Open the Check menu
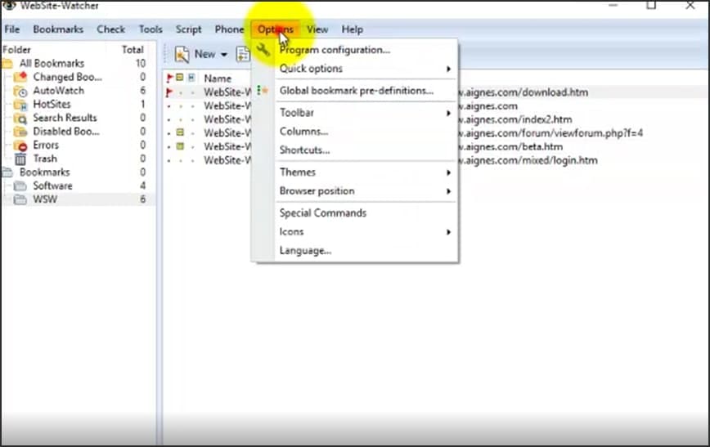710x447 pixels. [x=110, y=29]
